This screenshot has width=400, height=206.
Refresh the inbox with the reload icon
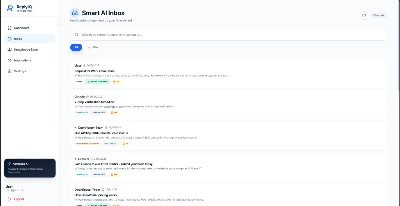coord(364,15)
